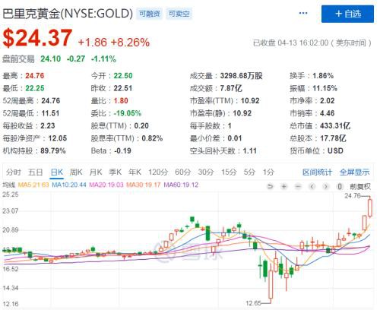Switch to the 五日 chart tab
This screenshot has height=310, width=380.
pyautogui.click(x=35, y=172)
